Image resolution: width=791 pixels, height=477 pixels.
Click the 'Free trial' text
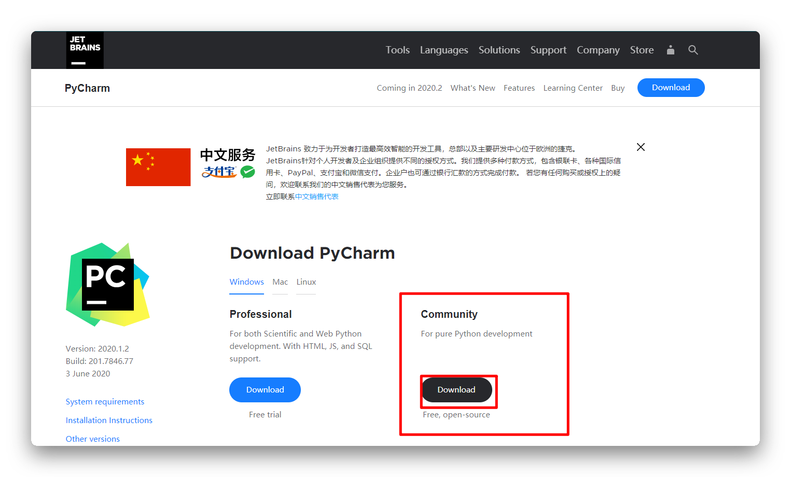click(265, 415)
